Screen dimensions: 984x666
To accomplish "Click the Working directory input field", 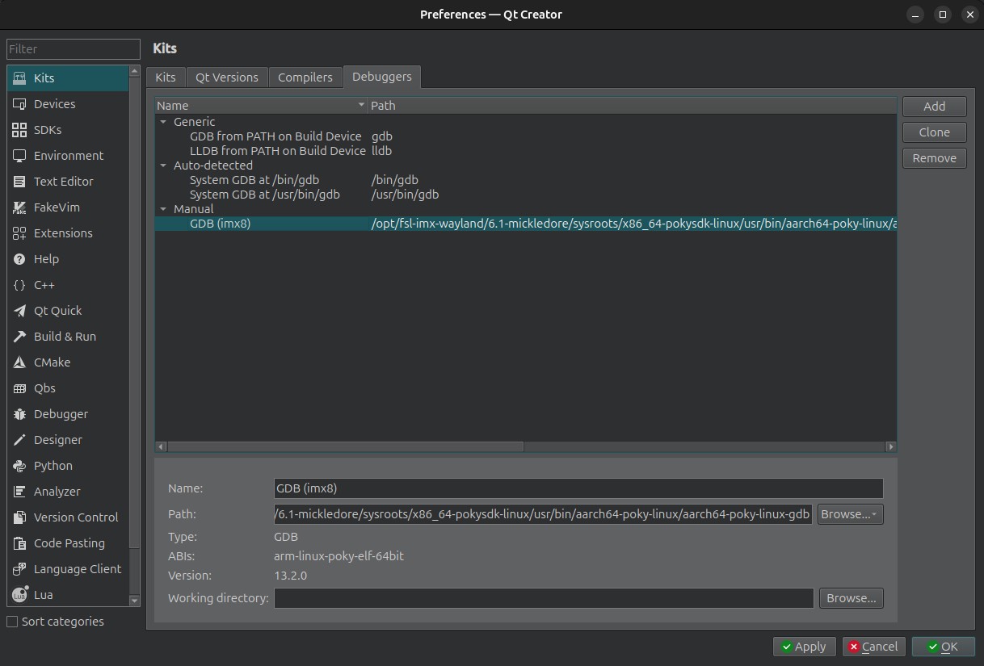I will tap(543, 598).
